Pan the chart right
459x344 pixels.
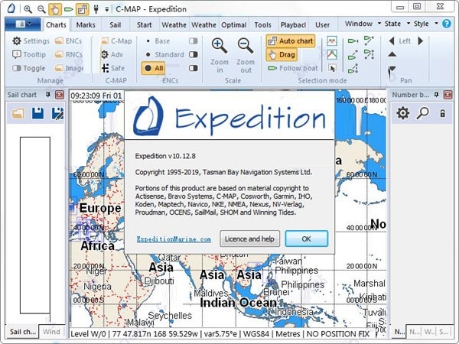[420, 41]
